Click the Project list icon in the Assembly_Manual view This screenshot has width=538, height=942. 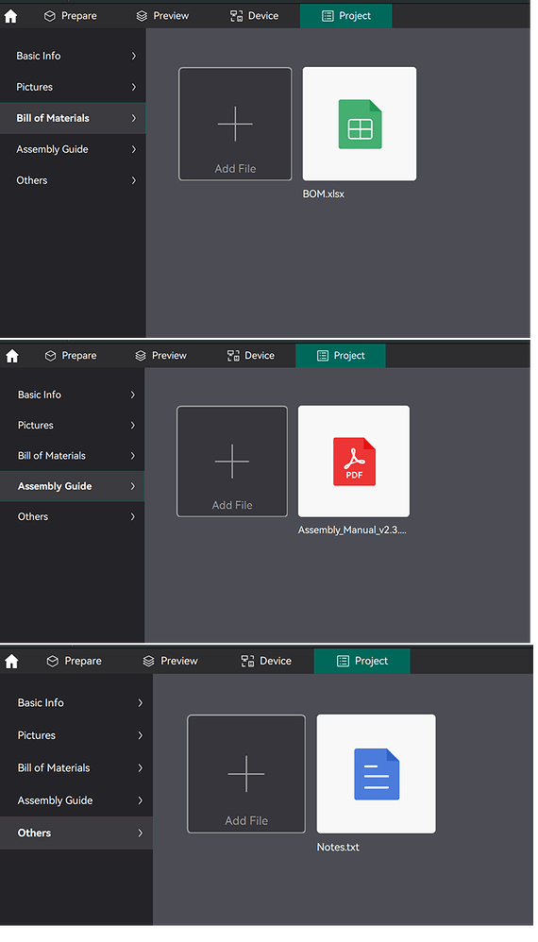click(323, 356)
